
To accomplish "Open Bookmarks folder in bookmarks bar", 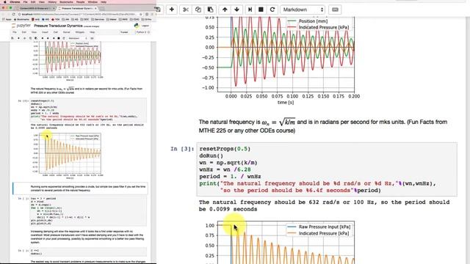I will coord(21,20).
